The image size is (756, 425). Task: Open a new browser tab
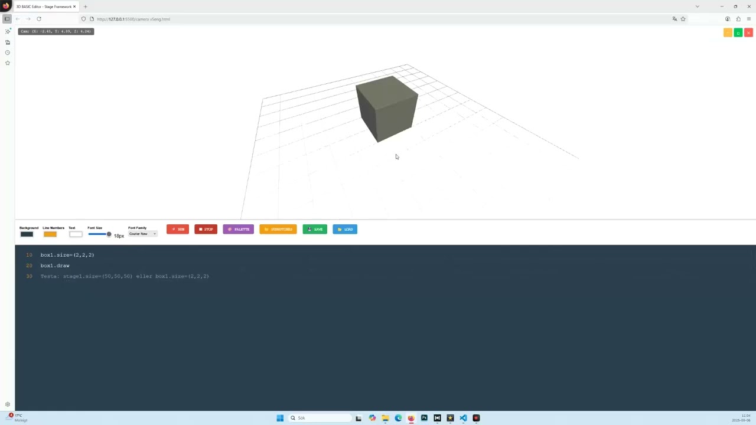(x=85, y=6)
